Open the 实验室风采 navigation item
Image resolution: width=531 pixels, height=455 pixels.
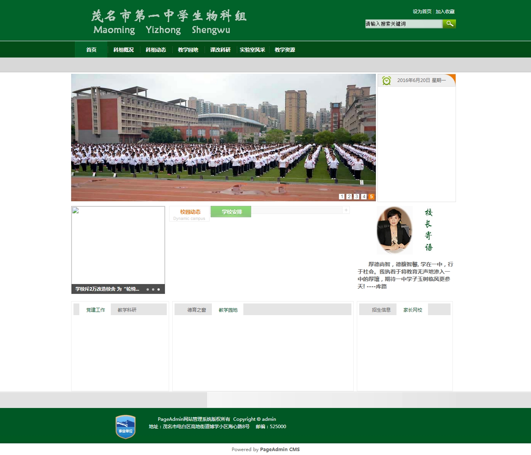click(252, 50)
